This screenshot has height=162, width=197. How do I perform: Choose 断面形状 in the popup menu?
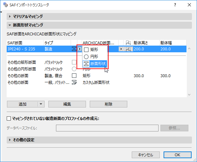[x=95, y=64]
